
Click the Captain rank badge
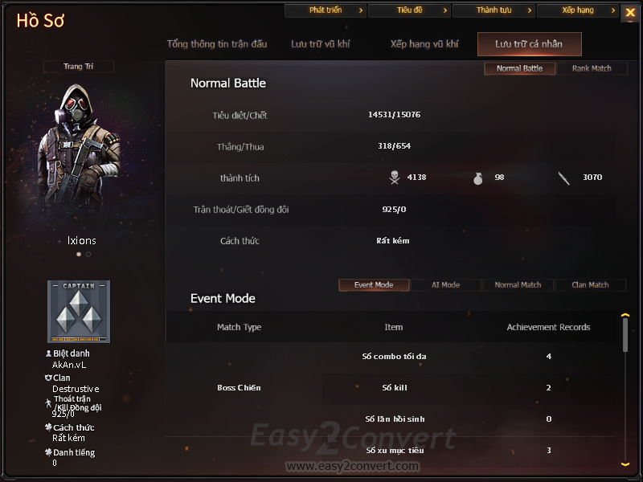[79, 312]
